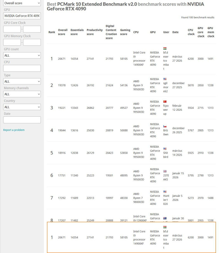Viewport: 219px width, 253px height.
Task: Click CPU clock value 5870
Action: (x=191, y=85)
